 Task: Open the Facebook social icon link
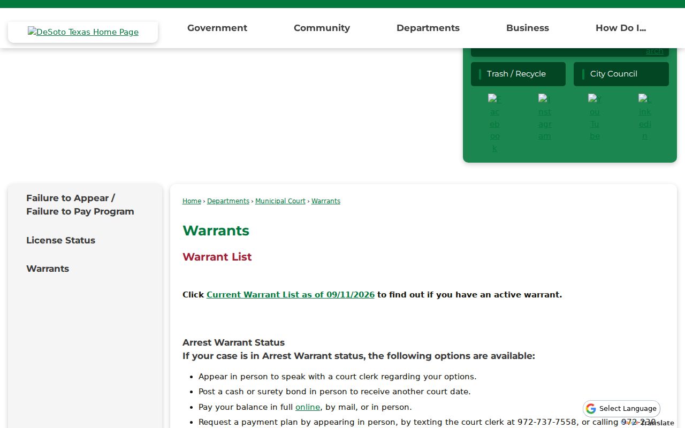tap(494, 124)
